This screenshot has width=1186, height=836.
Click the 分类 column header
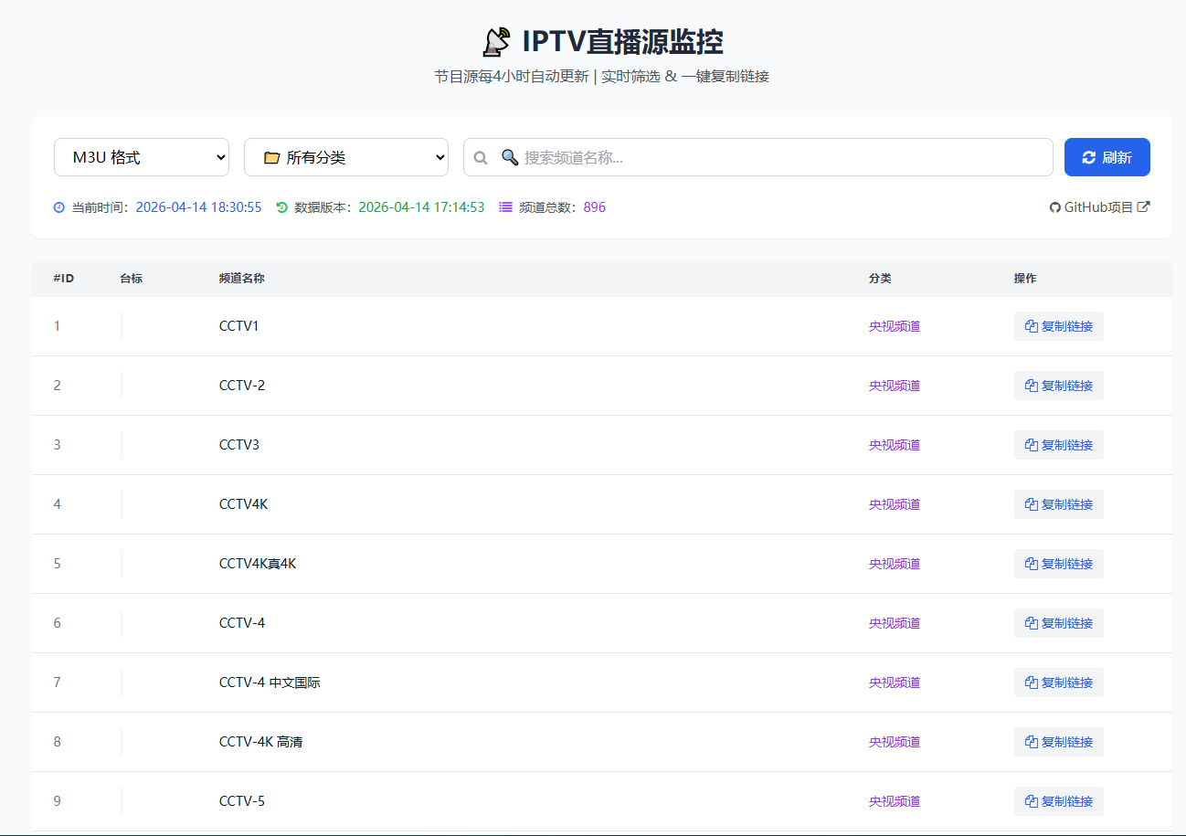(880, 279)
